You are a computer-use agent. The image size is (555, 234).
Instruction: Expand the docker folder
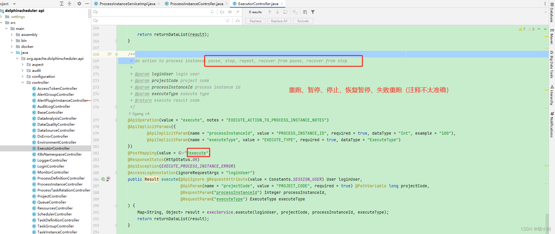coord(12,46)
